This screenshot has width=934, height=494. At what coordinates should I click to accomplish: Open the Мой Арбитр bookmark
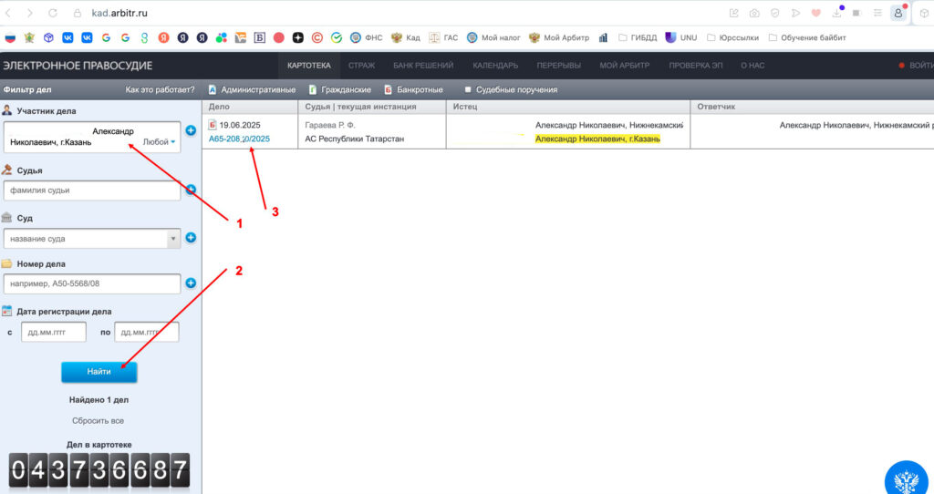pyautogui.click(x=559, y=37)
